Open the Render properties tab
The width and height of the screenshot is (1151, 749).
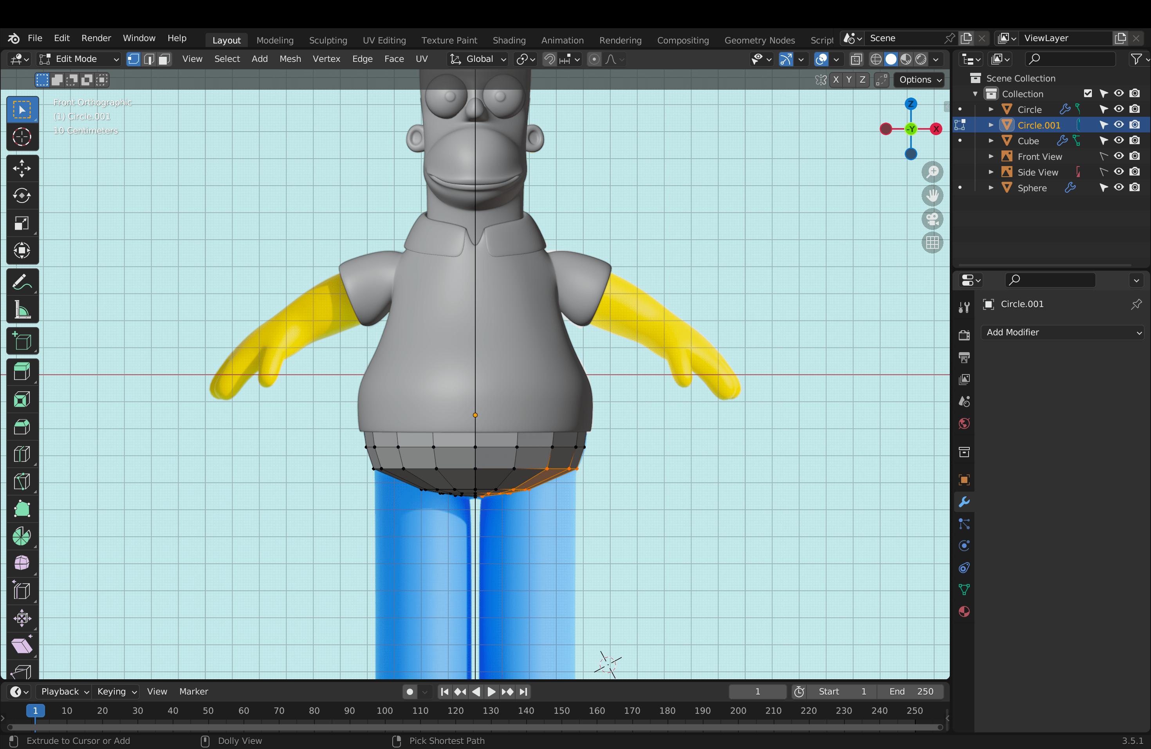pos(964,335)
